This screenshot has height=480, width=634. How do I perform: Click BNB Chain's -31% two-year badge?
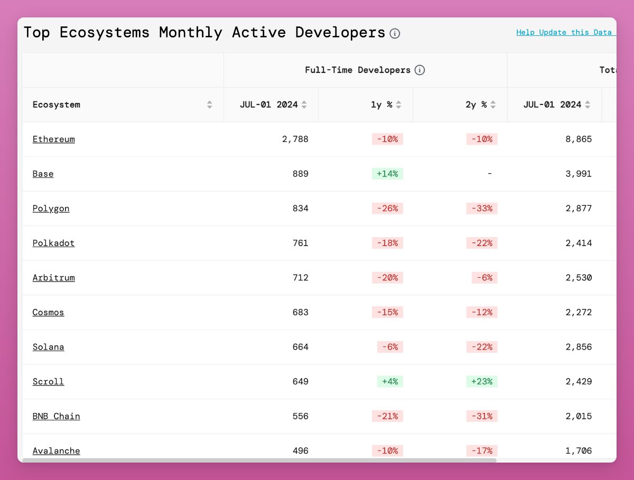tap(482, 416)
